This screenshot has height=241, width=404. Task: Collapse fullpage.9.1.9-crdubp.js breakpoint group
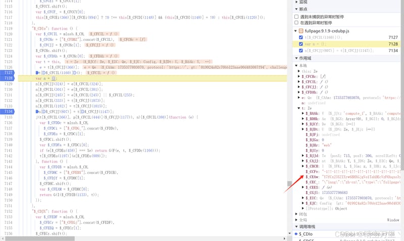click(296, 31)
